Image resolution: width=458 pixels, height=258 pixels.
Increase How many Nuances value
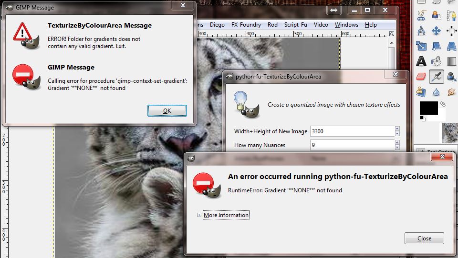coord(397,142)
